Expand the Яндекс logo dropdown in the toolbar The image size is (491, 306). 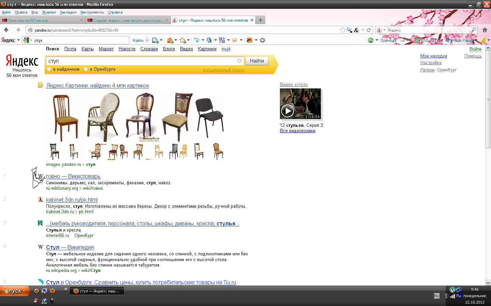pos(18,40)
